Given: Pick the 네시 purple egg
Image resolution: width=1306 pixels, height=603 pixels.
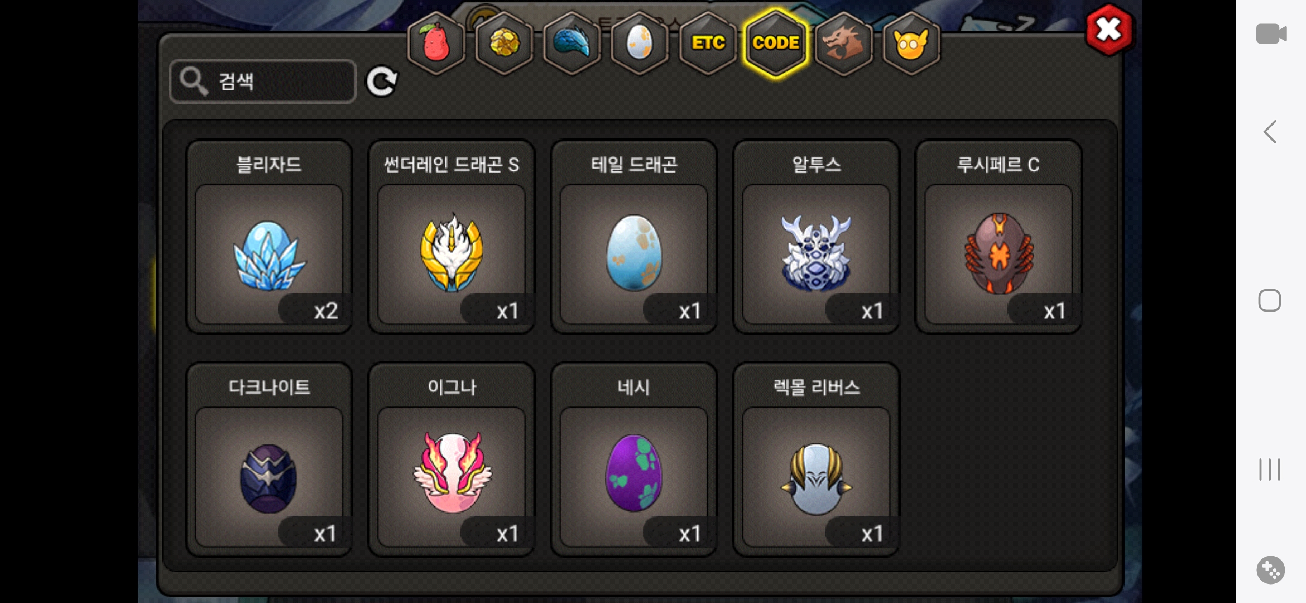Looking at the screenshot, I should pos(634,460).
